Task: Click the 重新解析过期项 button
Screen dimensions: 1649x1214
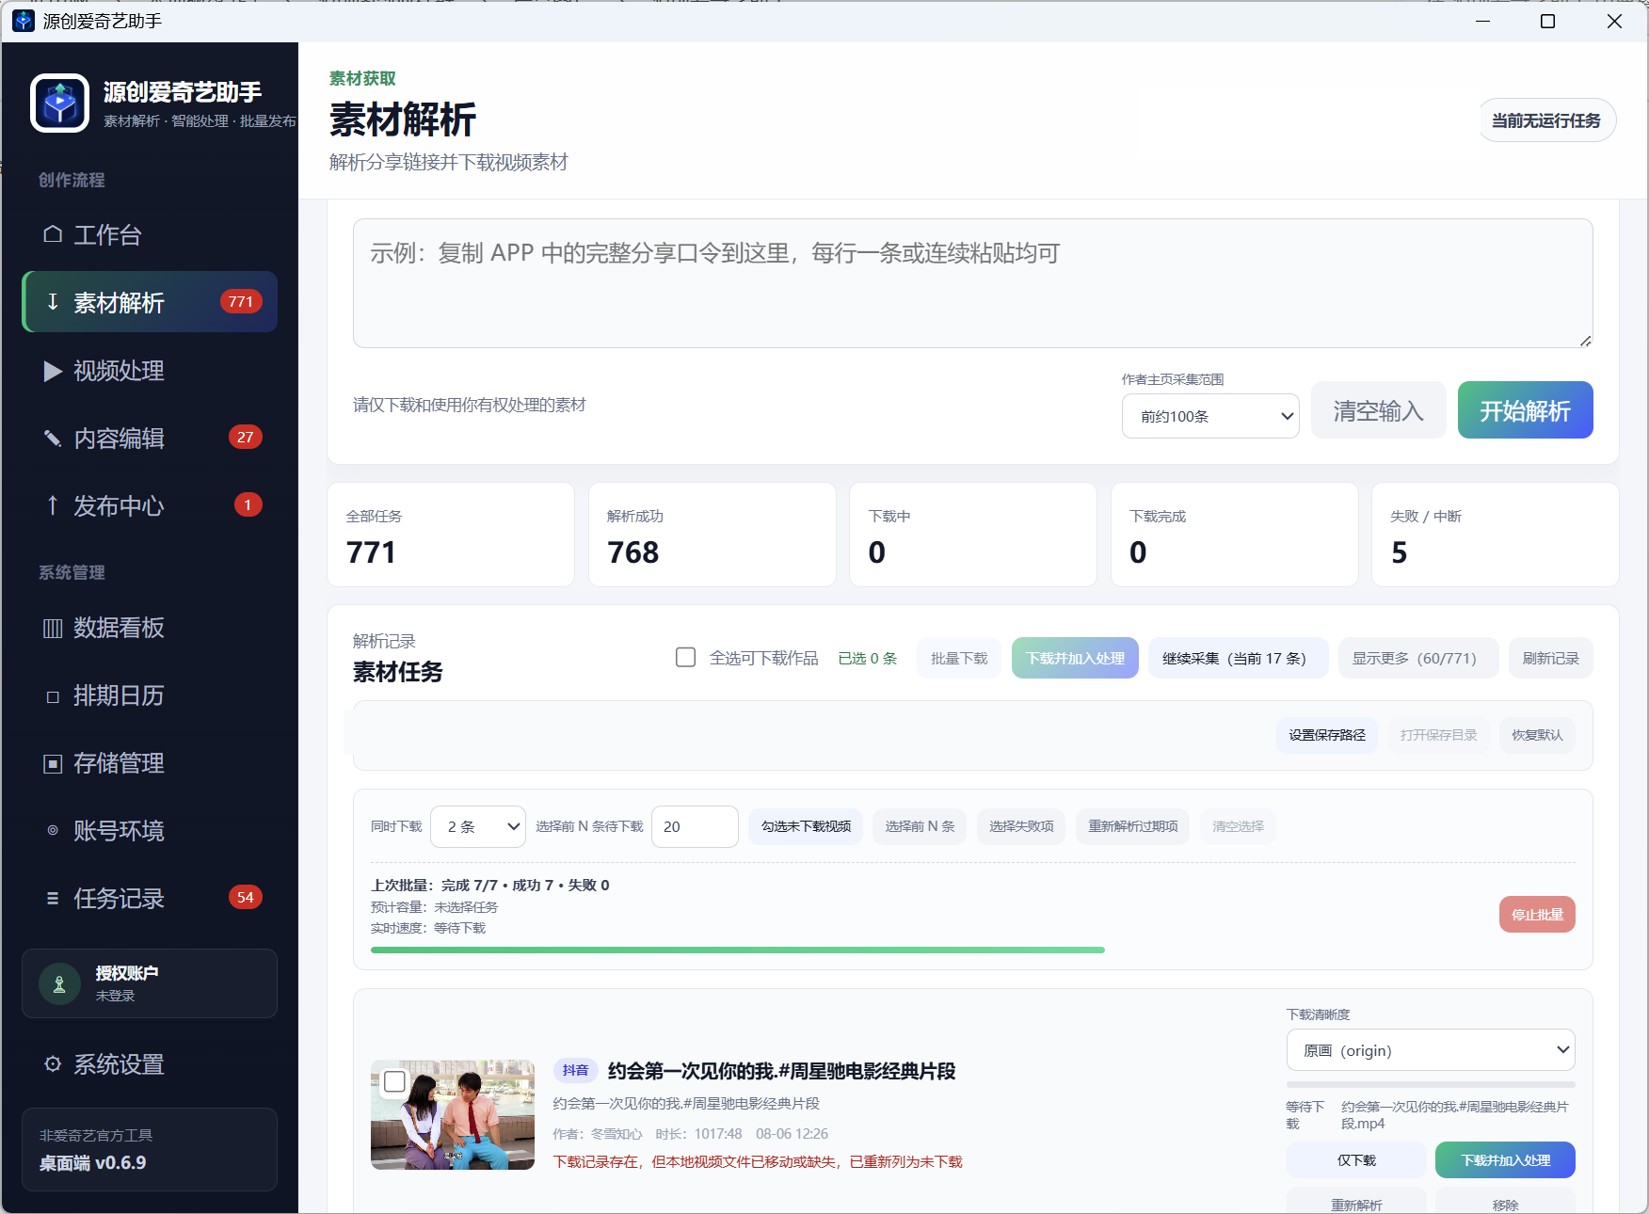Action: pyautogui.click(x=1133, y=826)
